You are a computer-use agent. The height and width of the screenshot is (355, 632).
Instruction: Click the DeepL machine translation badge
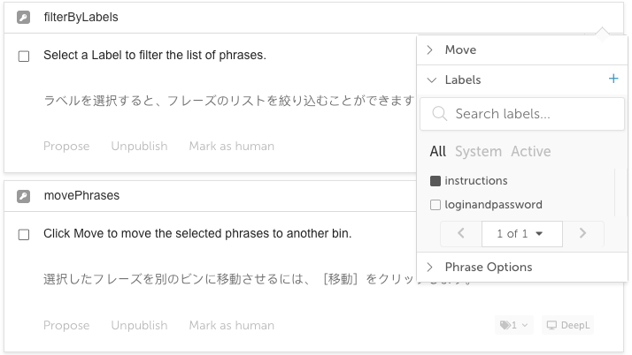pyautogui.click(x=568, y=325)
